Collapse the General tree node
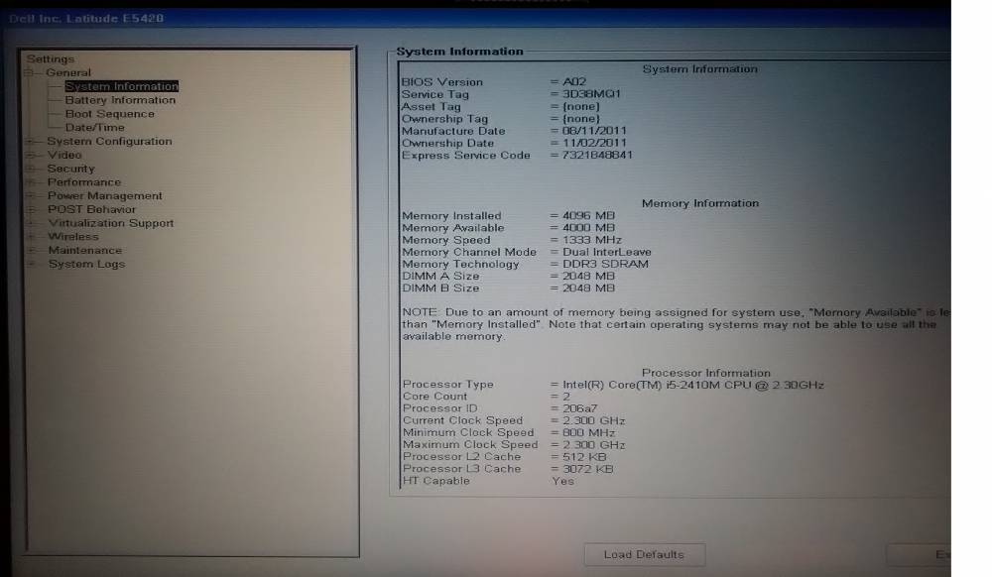Image resolution: width=992 pixels, height=577 pixels. tap(29, 72)
